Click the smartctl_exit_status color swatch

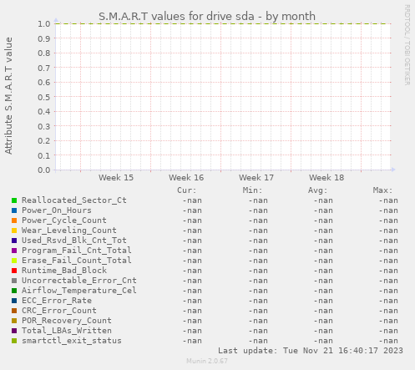[x=14, y=341]
